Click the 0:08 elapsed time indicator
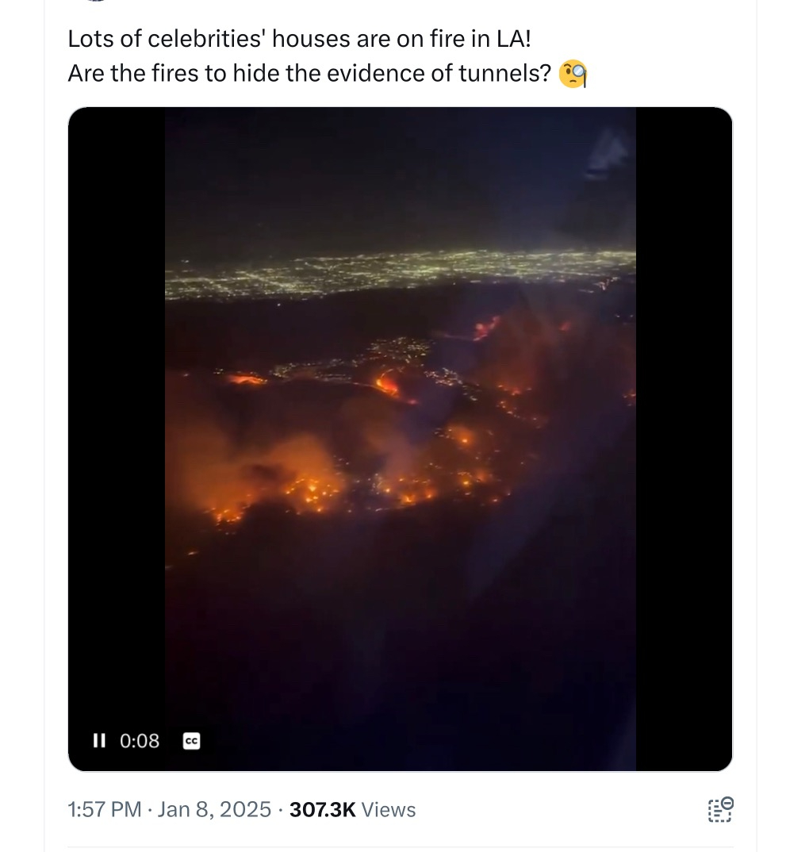Viewport: 809px width, 852px height. click(x=140, y=740)
